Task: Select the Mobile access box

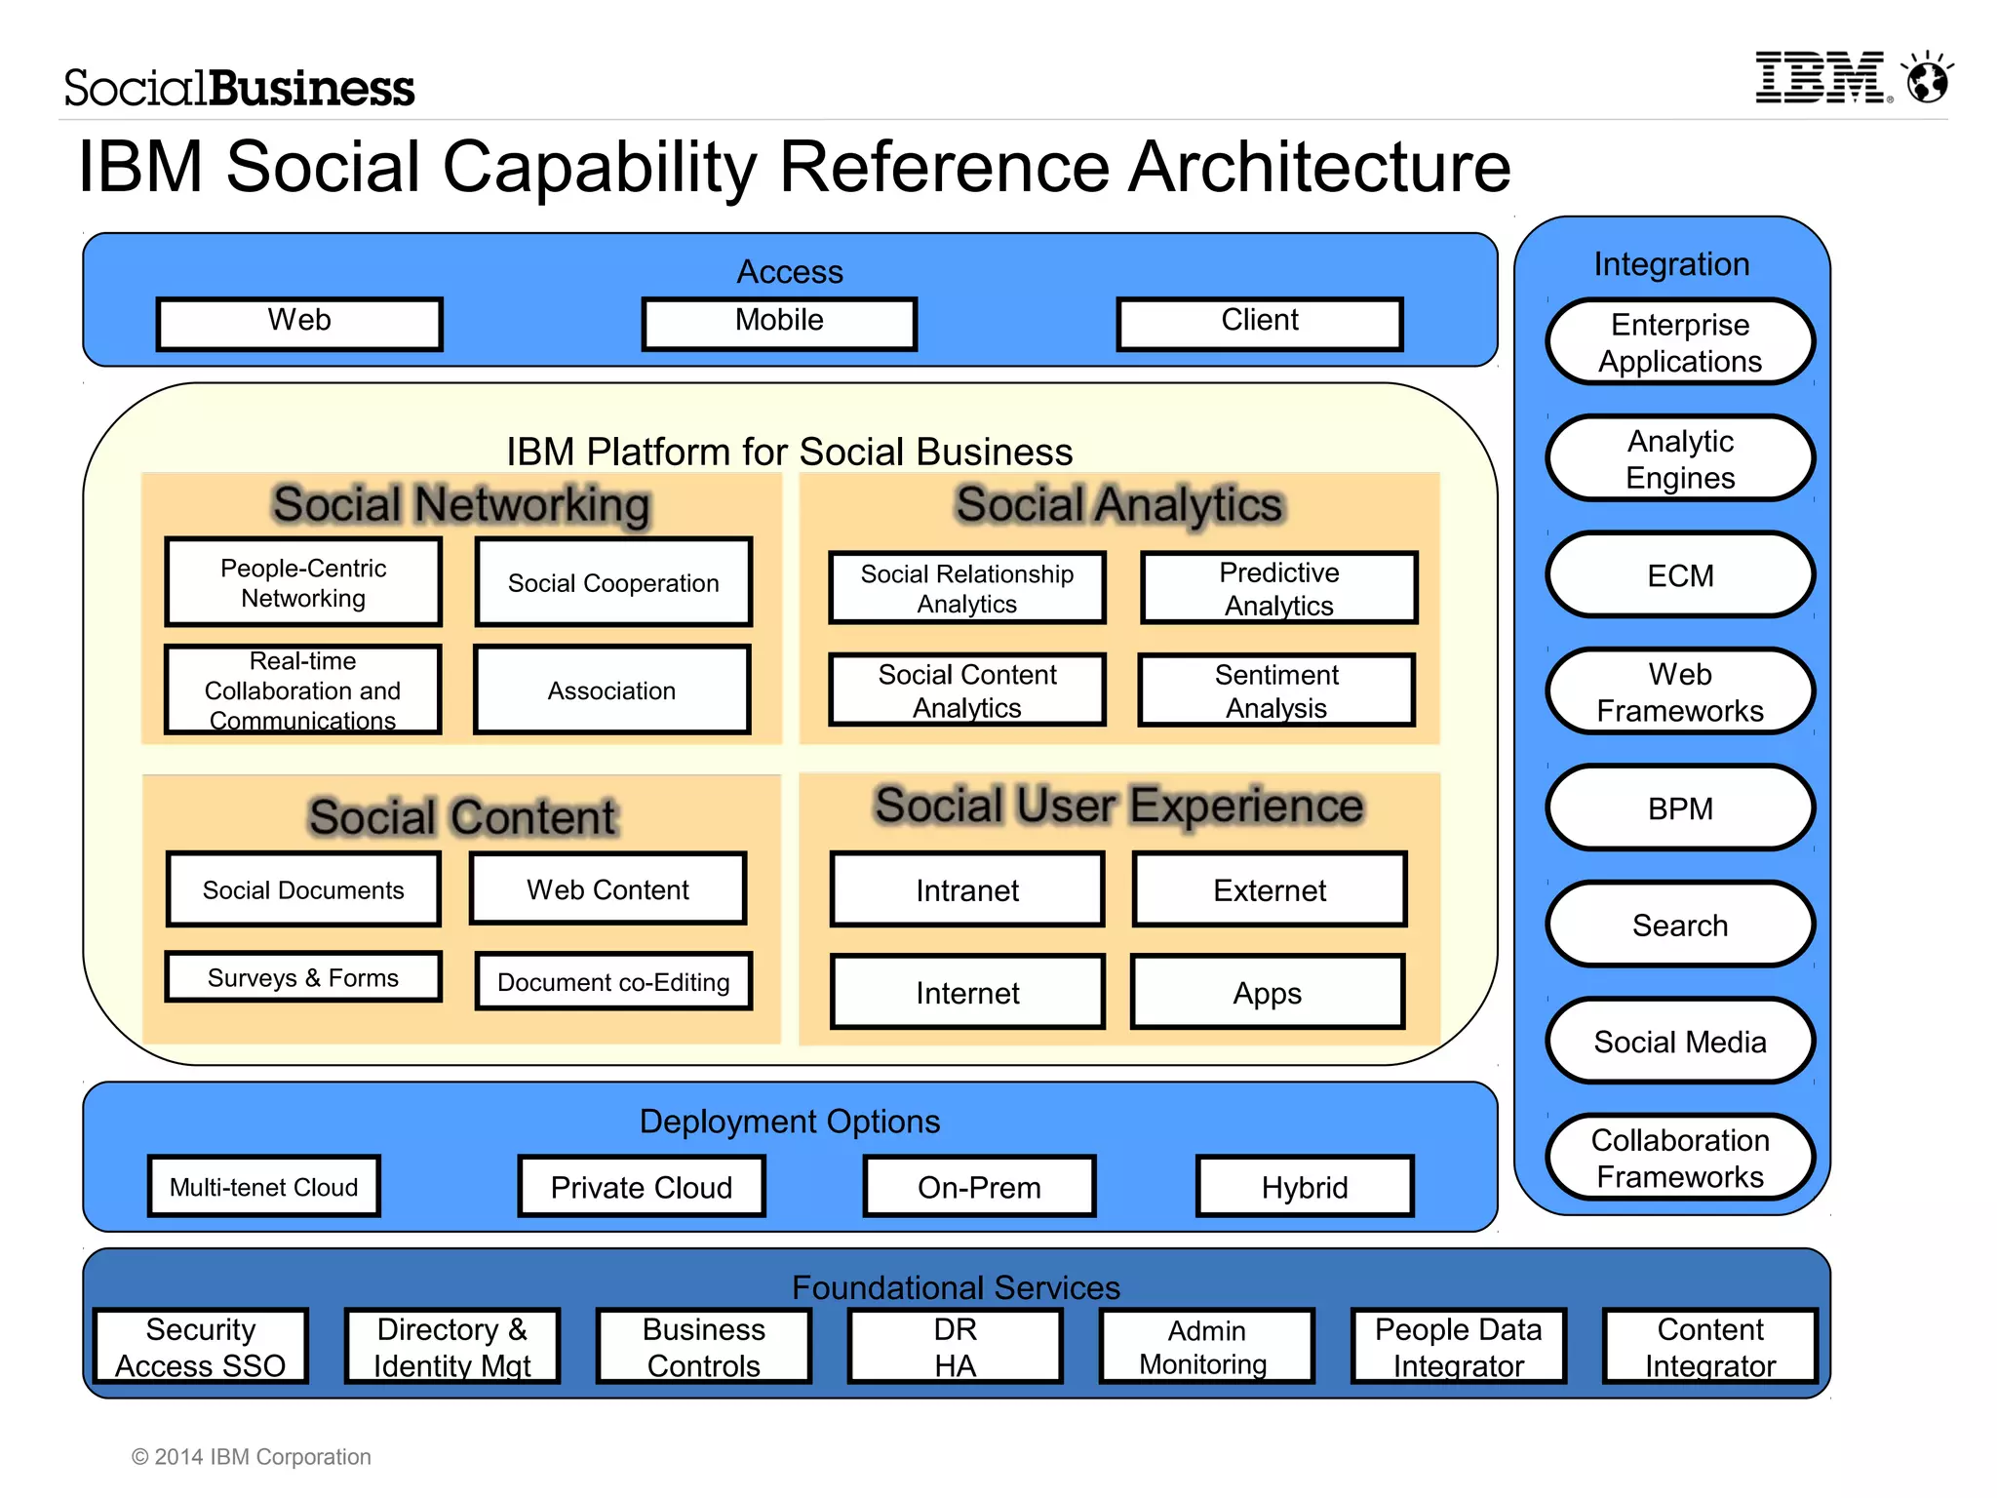Action: [779, 323]
